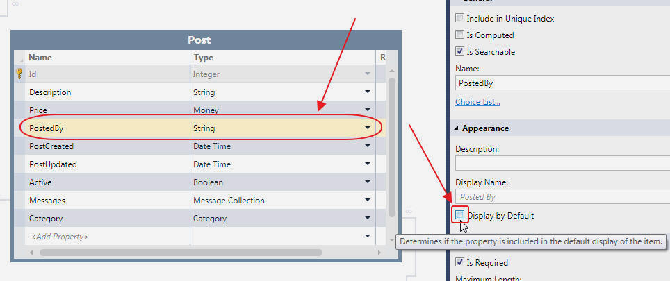Select the Id property name cell

(107, 74)
